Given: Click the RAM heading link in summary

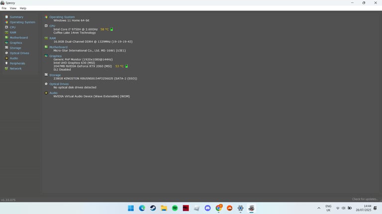Looking at the screenshot, I should [x=52, y=38].
